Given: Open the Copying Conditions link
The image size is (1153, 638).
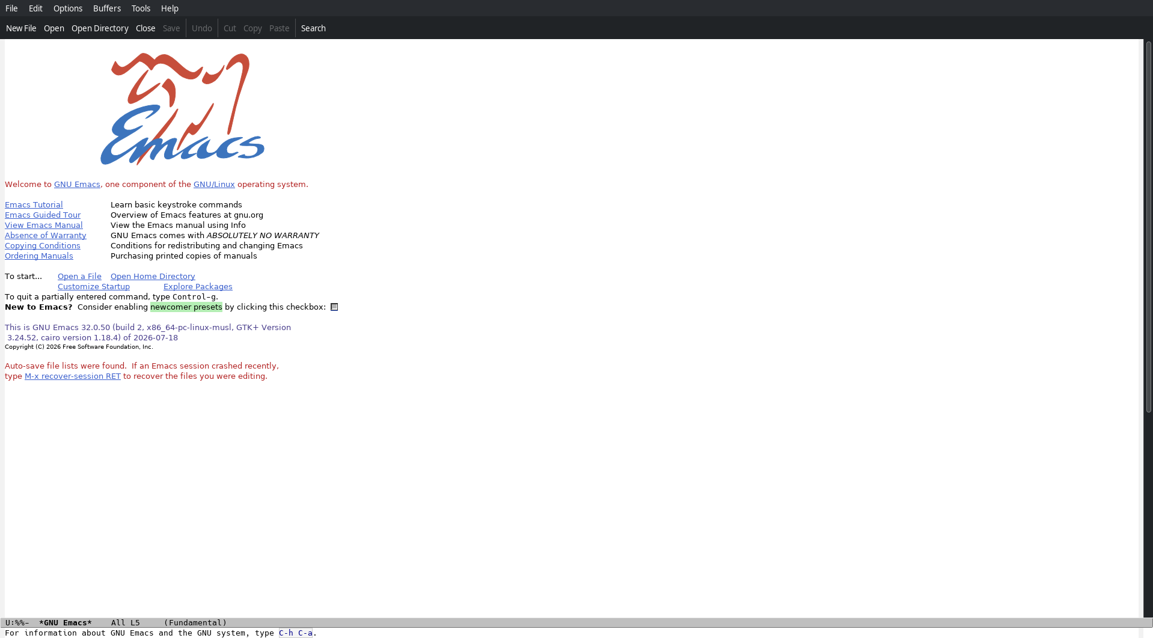Looking at the screenshot, I should point(43,246).
